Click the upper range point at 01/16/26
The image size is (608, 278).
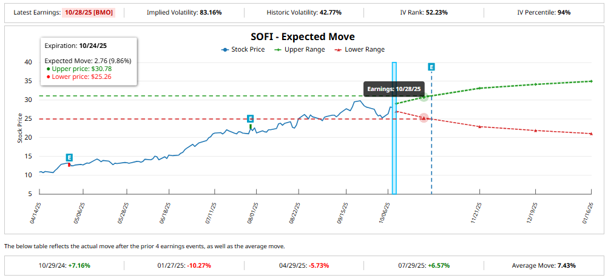pyautogui.click(x=591, y=81)
